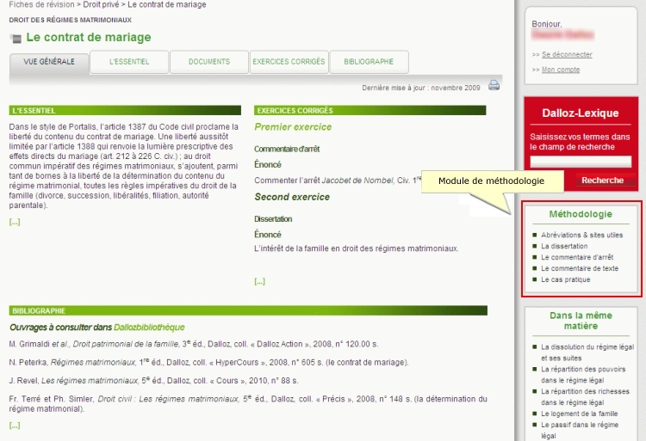Click L'intérêt de la famille statement text
Viewport: 646px width, 441px height.
click(x=356, y=248)
